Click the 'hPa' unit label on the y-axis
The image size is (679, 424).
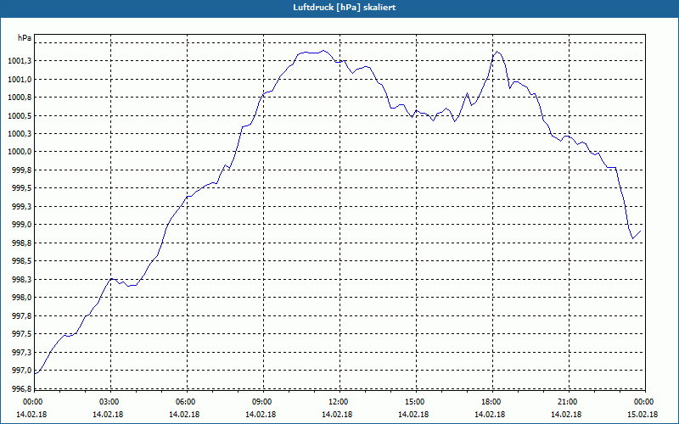[25, 38]
